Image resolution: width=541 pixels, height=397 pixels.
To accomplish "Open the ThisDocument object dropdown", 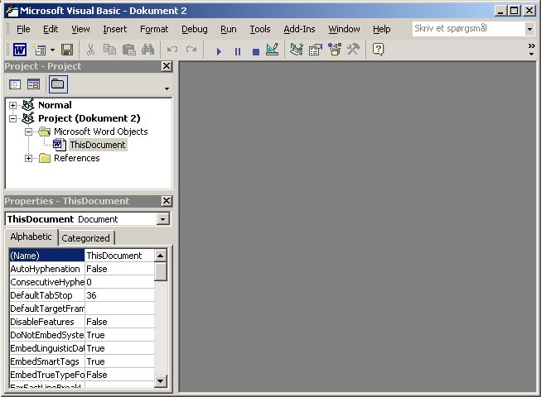I will [163, 219].
